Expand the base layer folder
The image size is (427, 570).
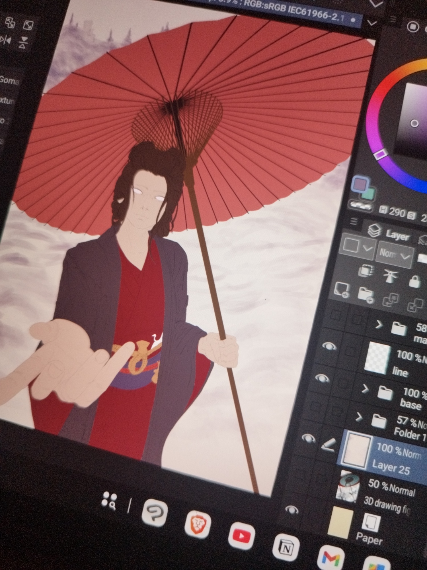[364, 389]
